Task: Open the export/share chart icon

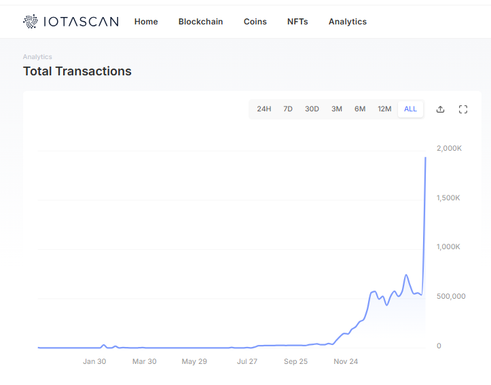Action: 440,109
